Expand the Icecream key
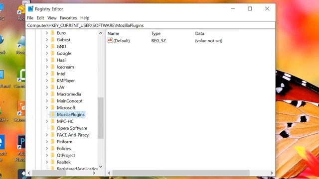Screen dimensions: 319x179 point(47,67)
